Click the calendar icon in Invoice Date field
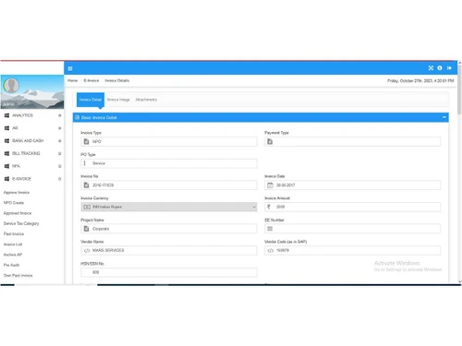This screenshot has height=346, width=462. [270, 185]
